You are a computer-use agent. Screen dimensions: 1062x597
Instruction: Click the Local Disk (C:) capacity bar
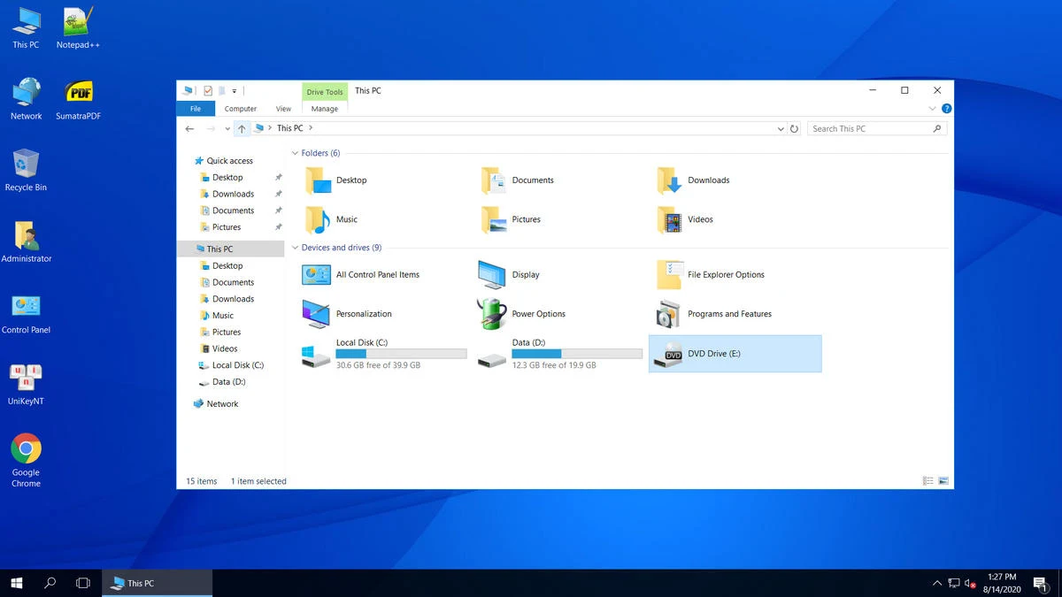point(401,354)
